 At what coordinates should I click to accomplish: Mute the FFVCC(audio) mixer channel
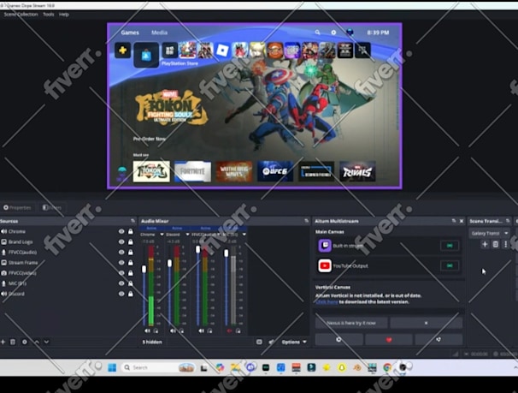point(201,330)
